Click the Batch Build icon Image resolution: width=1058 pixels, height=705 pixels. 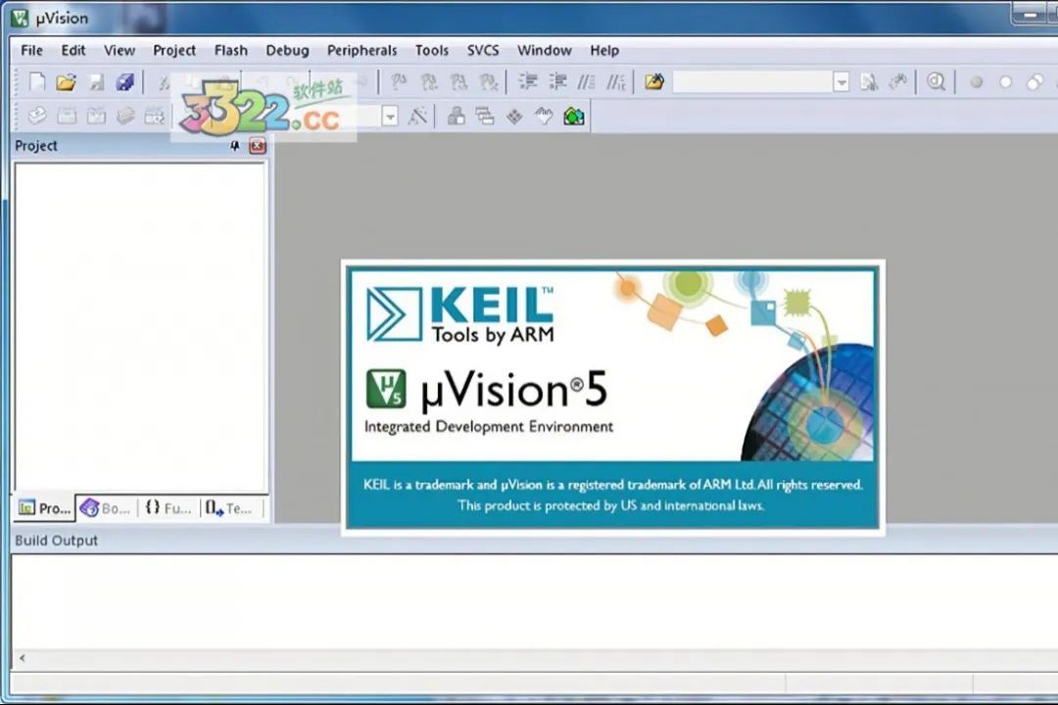coord(125,117)
